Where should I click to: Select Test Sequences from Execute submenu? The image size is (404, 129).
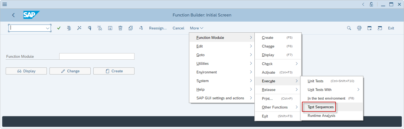(x=321, y=107)
